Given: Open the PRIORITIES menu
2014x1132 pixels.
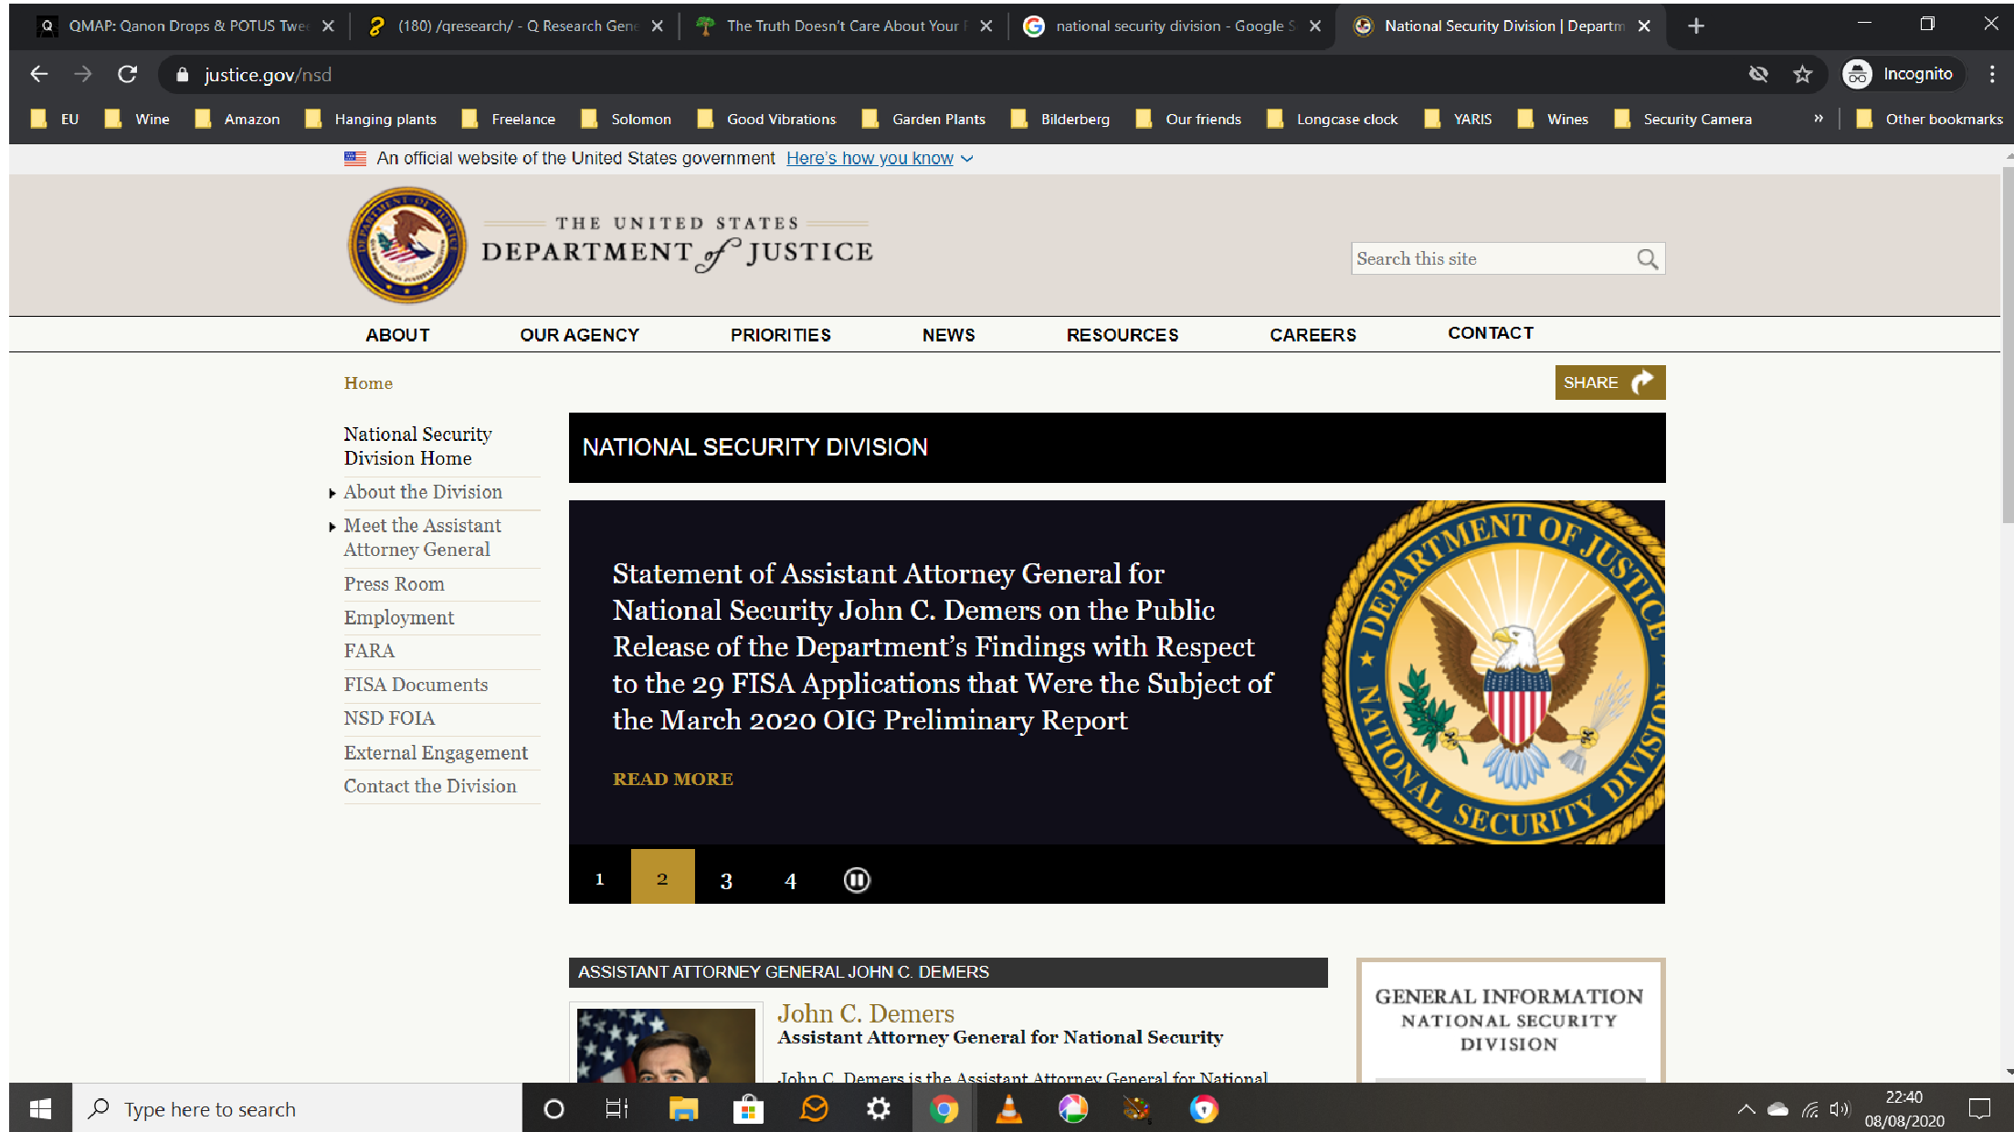Looking at the screenshot, I should tap(780, 335).
